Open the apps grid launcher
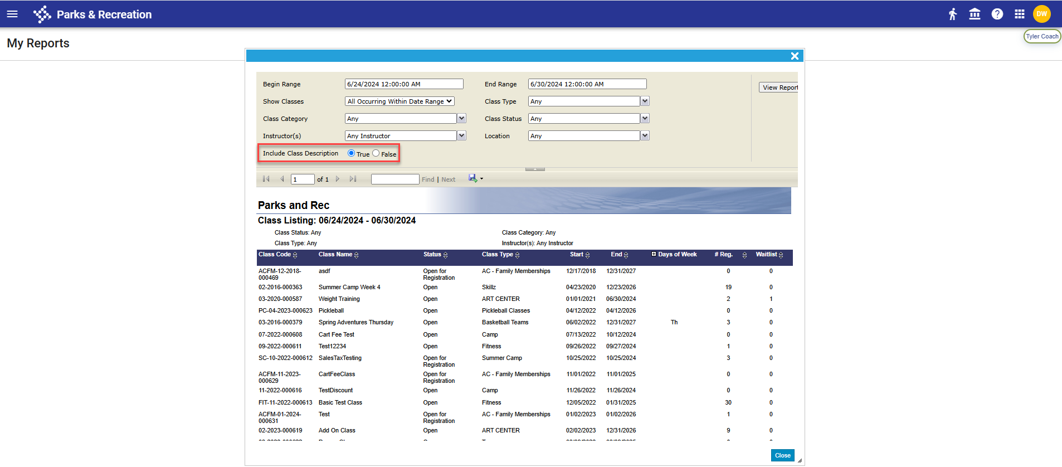This screenshot has height=467, width=1062. tap(1019, 14)
